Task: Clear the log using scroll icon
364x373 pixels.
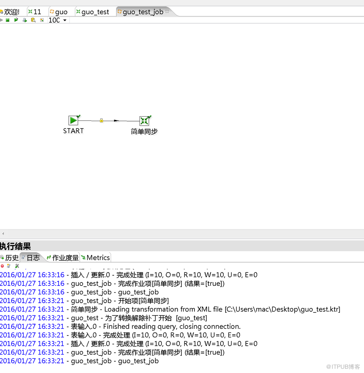Action: click(9, 266)
